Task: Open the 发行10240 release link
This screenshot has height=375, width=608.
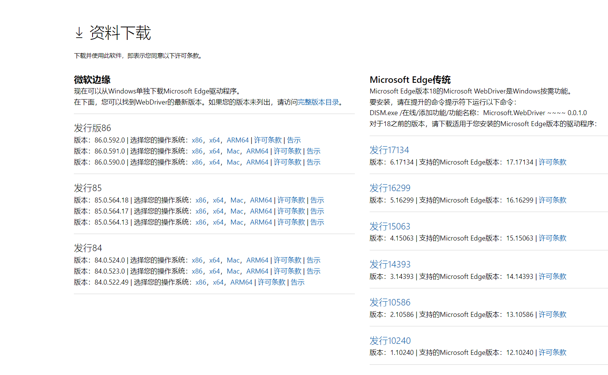Action: pyautogui.click(x=390, y=341)
